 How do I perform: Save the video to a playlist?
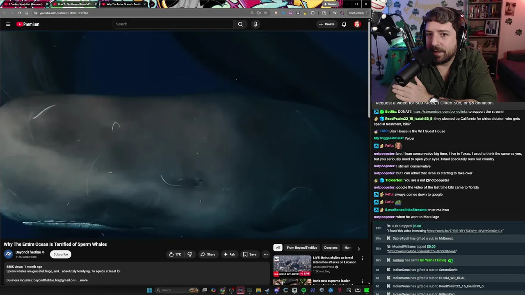tap(249, 254)
